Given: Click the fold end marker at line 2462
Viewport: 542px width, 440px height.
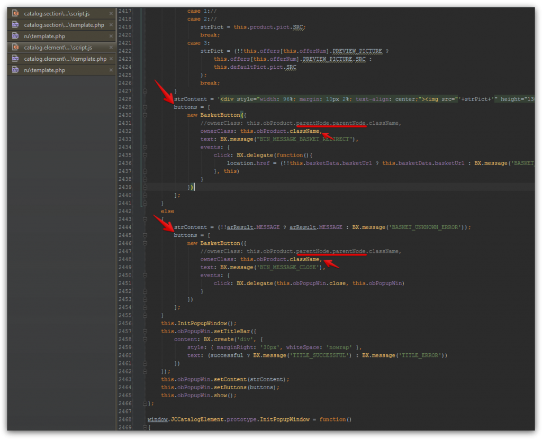Looking at the screenshot, I should 145,371.
